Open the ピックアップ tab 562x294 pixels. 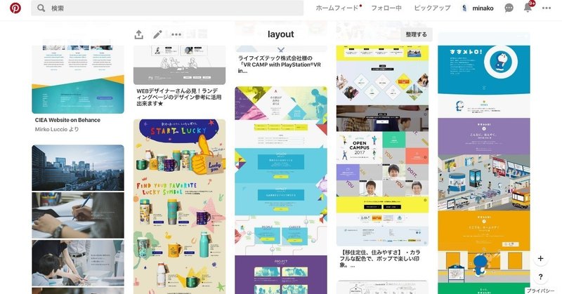(432, 8)
